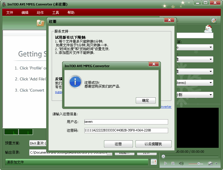This screenshot has height=170, width=223.
Task: Click the add file folder icon
Action: [40, 23]
